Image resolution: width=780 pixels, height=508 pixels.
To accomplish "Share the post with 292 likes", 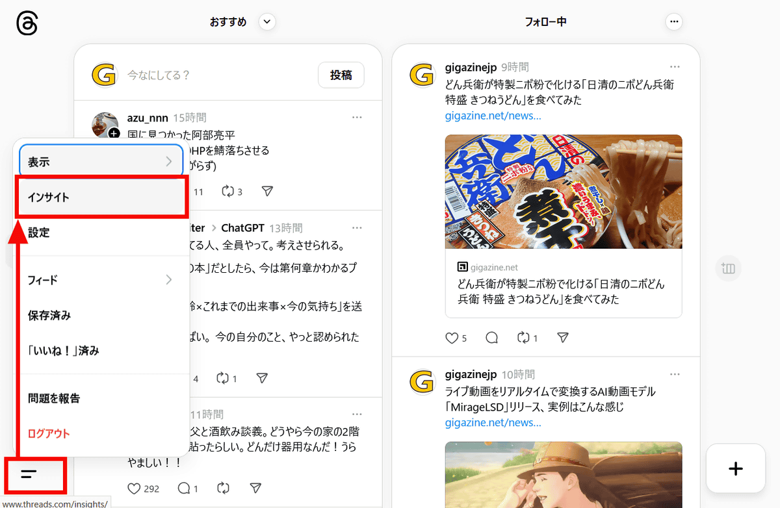I will pos(255,488).
